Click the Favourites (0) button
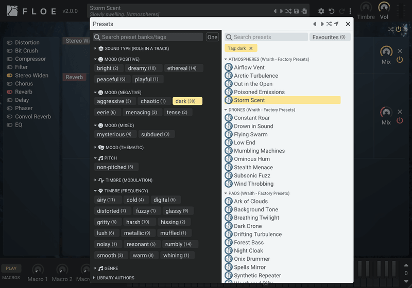 (330, 37)
